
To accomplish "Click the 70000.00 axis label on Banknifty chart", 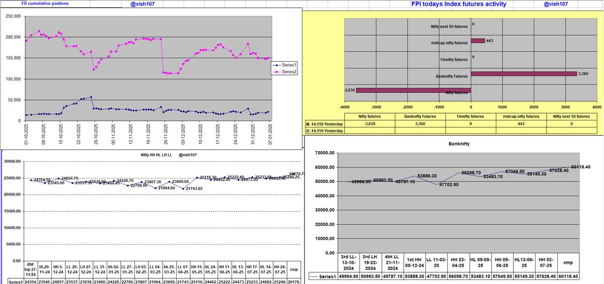I will [324, 153].
